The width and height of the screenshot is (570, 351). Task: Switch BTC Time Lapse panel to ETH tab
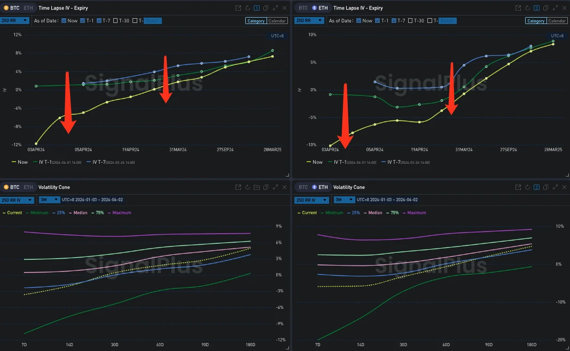pos(28,8)
